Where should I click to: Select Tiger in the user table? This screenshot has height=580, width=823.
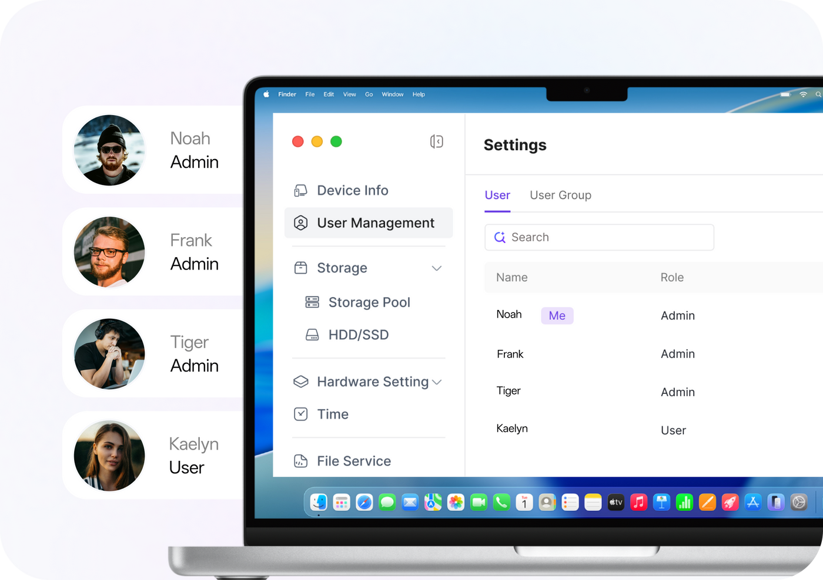(x=508, y=391)
